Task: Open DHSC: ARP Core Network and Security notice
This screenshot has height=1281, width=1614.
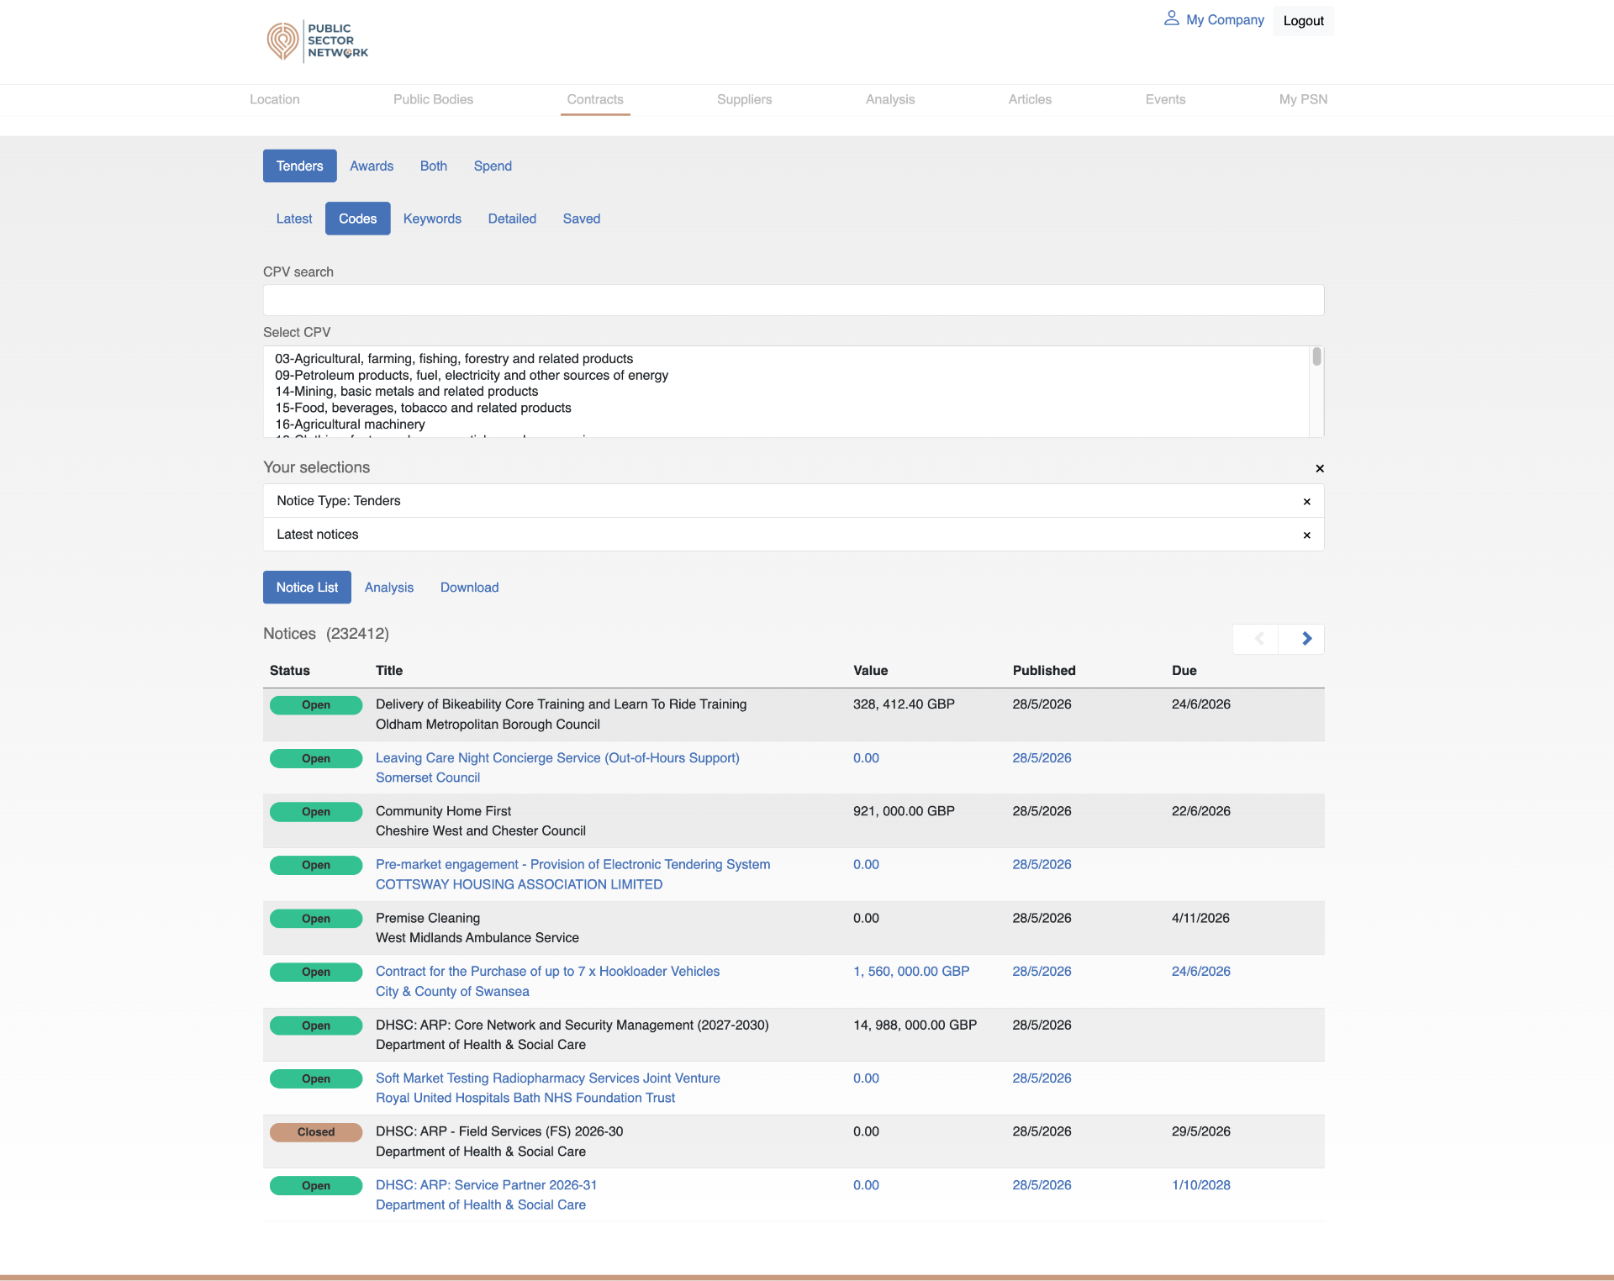Action: tap(572, 1025)
